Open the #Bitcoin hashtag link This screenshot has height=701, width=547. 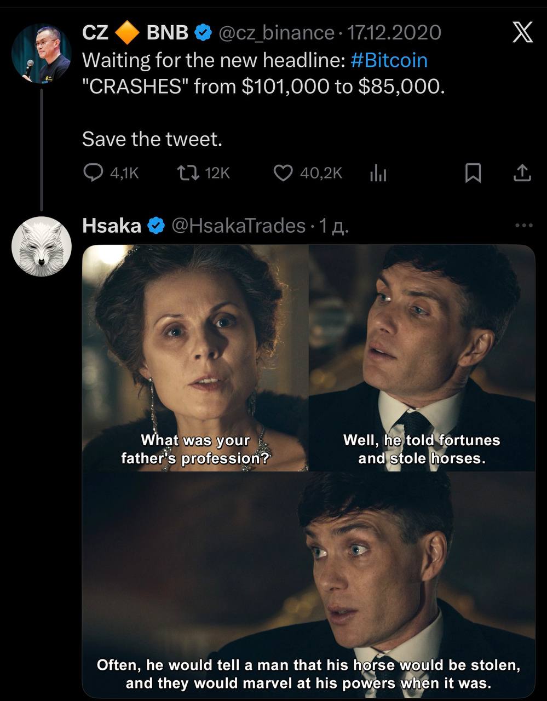(x=390, y=60)
